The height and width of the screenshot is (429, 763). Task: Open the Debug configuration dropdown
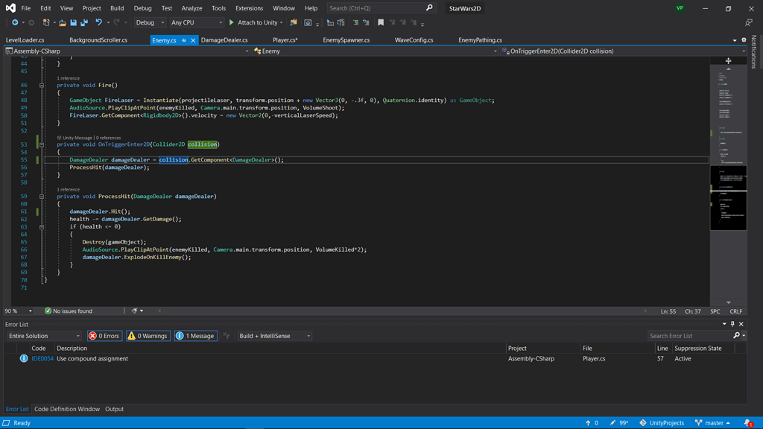click(150, 22)
